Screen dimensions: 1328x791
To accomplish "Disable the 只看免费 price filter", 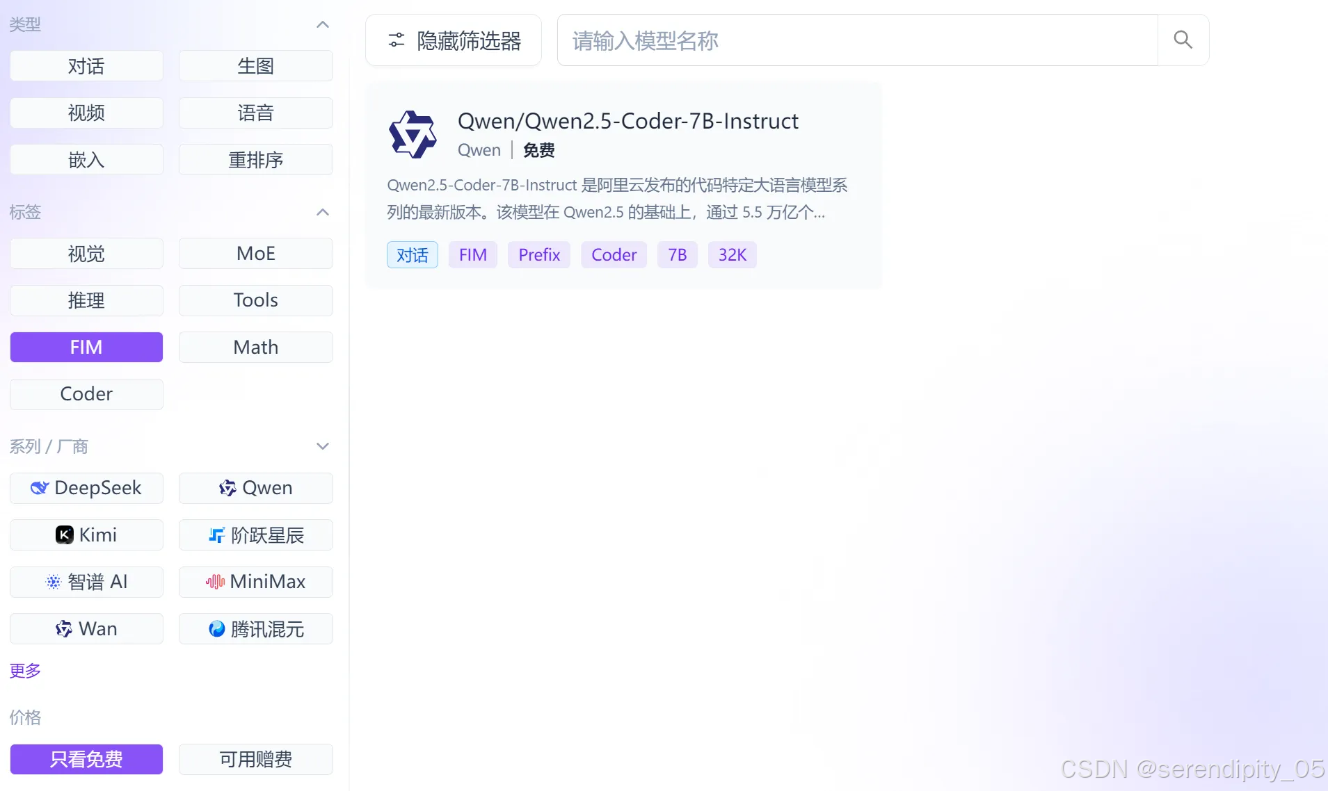I will pos(86,759).
